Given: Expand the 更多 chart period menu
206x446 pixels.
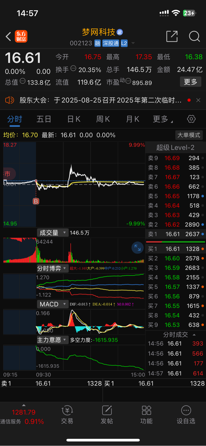Looking at the screenshot, I should point(163,119).
